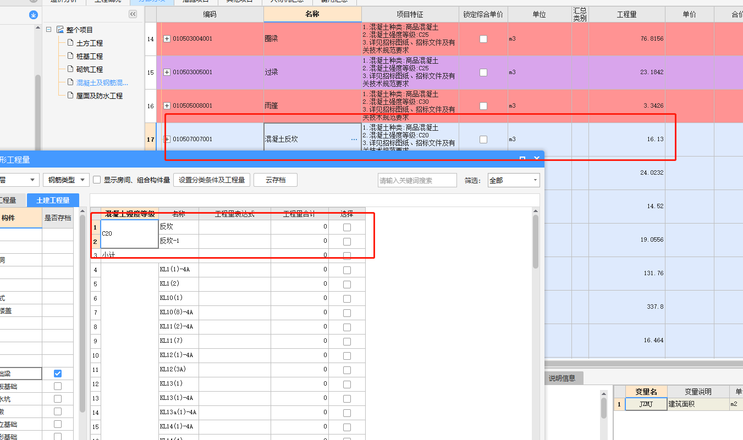Click the 整个项目 project icon
This screenshot has width=743, height=440.
tap(60, 30)
